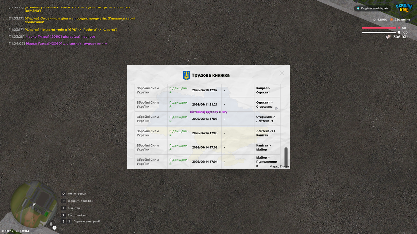The width and height of the screenshot is (417, 234).
Task: Click the armor value 100
Action: (405, 32)
